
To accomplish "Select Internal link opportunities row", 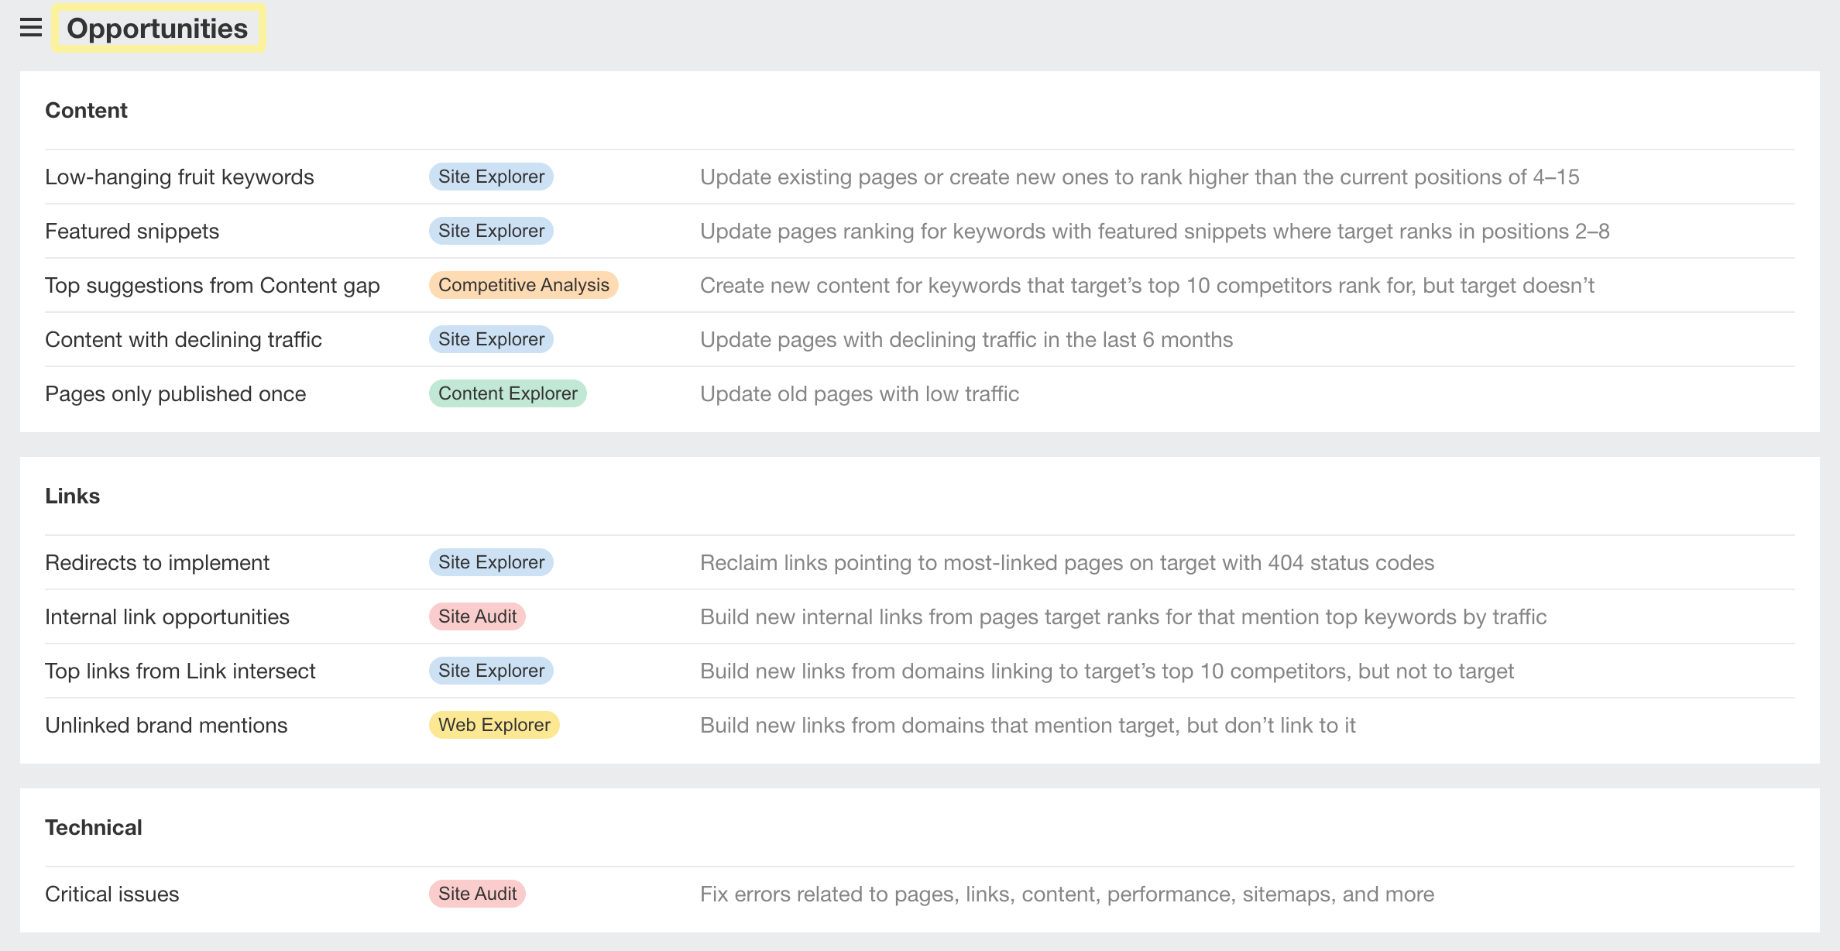I will pyautogui.click(x=166, y=616).
